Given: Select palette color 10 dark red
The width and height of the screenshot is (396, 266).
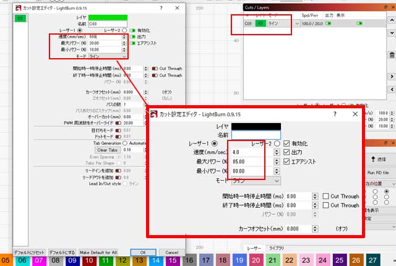Looking at the screenshot, I should click(89, 260).
